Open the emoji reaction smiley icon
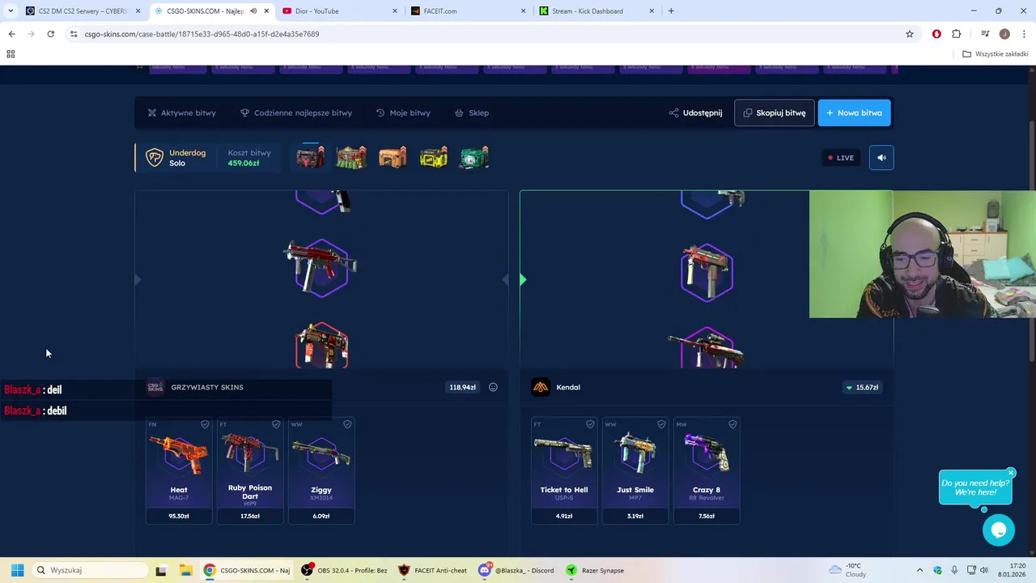This screenshot has width=1036, height=583. (x=493, y=387)
